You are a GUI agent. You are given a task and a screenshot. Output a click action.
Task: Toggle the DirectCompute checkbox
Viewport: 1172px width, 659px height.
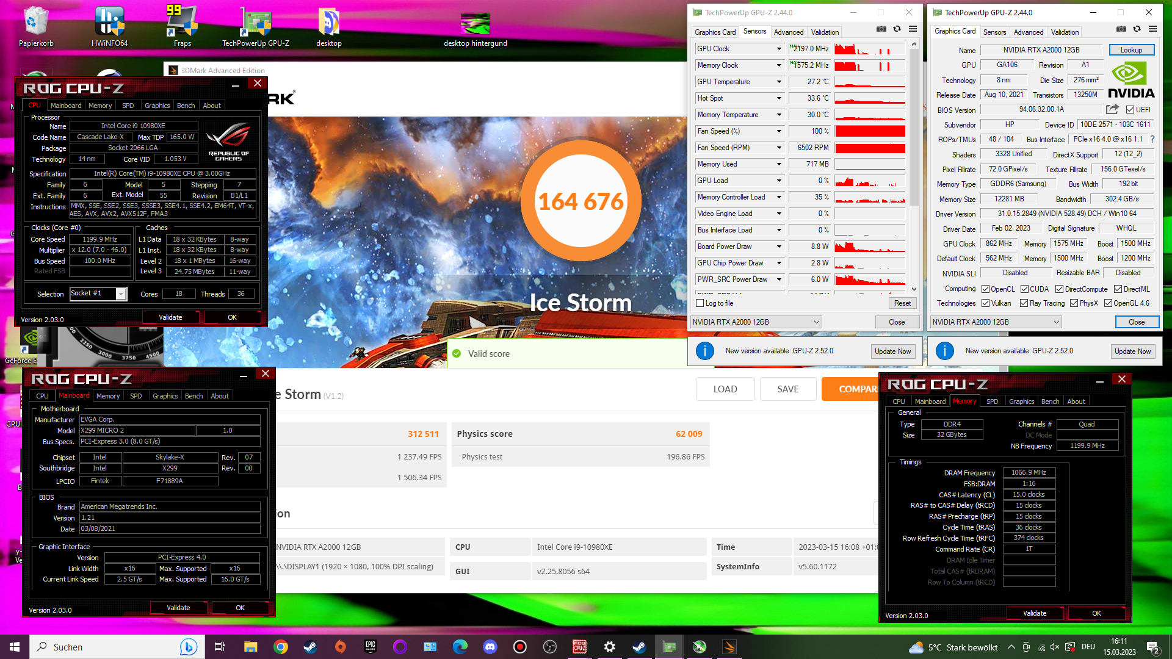click(1059, 289)
